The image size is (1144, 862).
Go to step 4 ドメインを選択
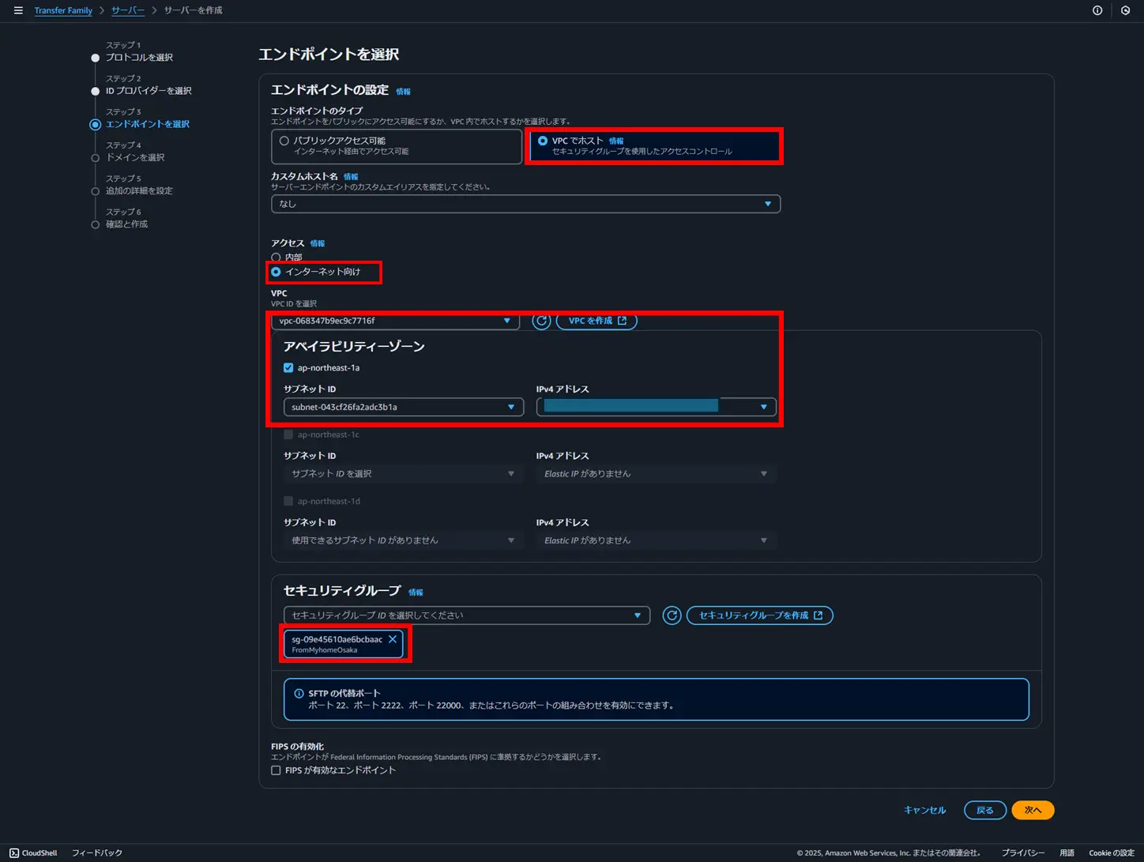(x=135, y=157)
